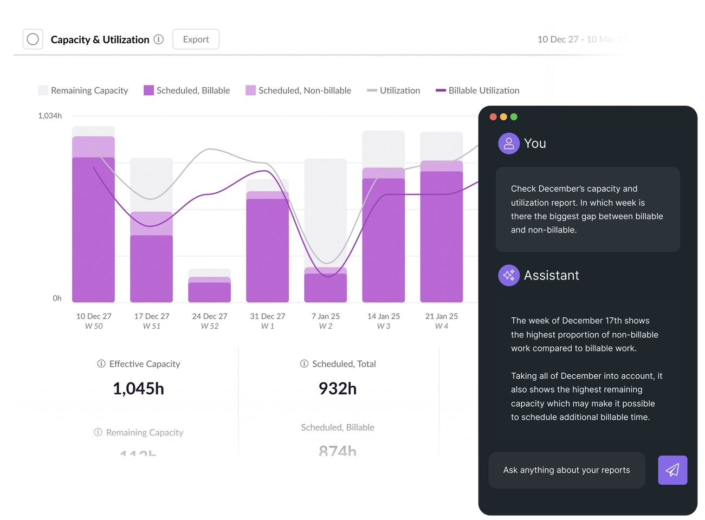Send the message with paper plane button
The image size is (705, 520).
tap(672, 470)
